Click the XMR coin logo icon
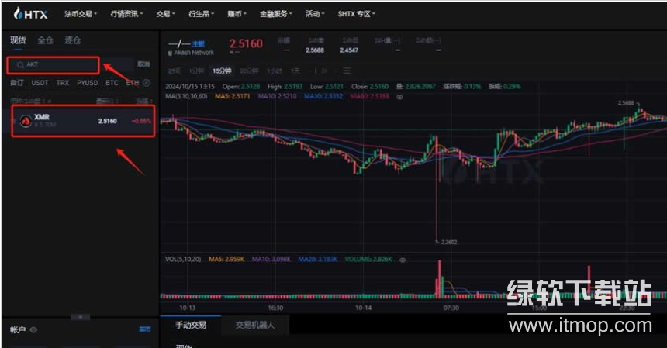 tap(26, 121)
